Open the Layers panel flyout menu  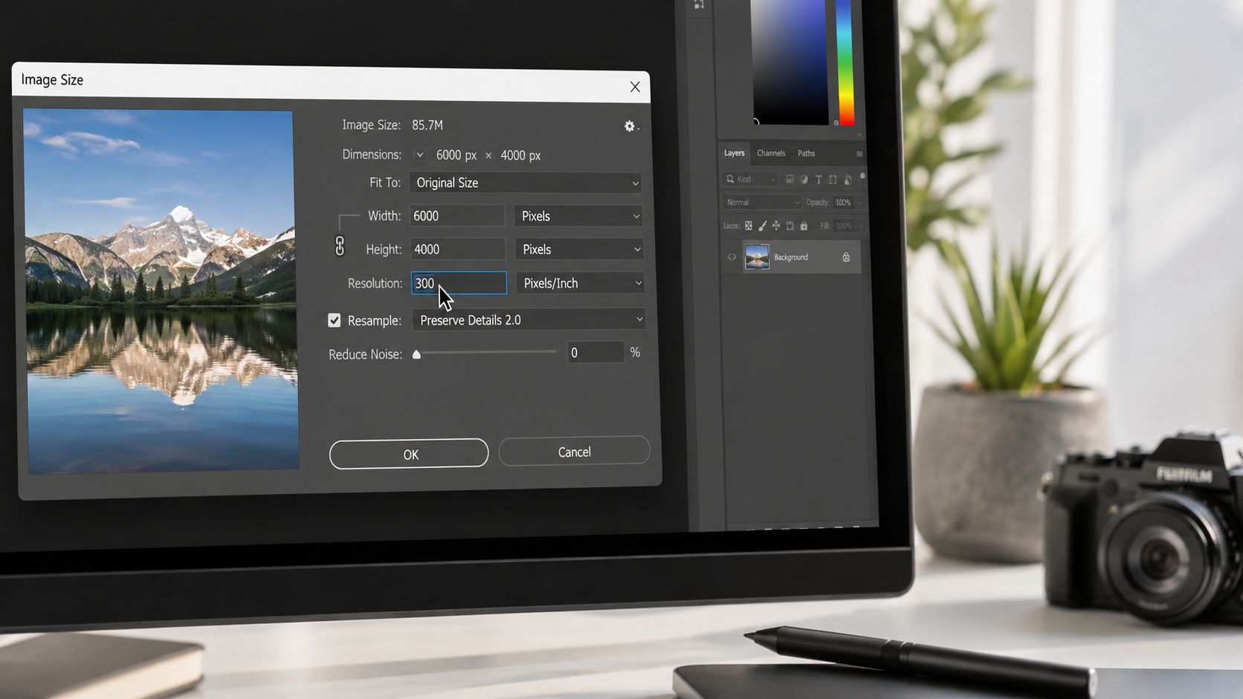click(x=859, y=154)
